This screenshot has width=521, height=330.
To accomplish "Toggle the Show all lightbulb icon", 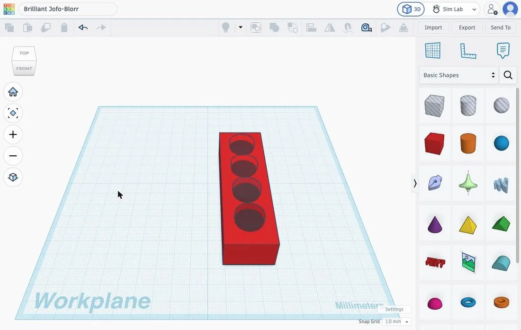I will pos(225,27).
